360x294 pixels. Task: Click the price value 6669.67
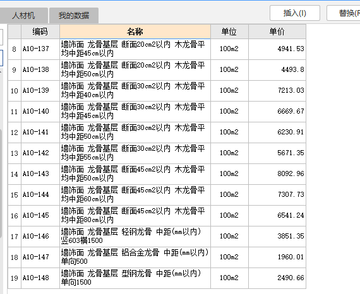[x=291, y=112]
